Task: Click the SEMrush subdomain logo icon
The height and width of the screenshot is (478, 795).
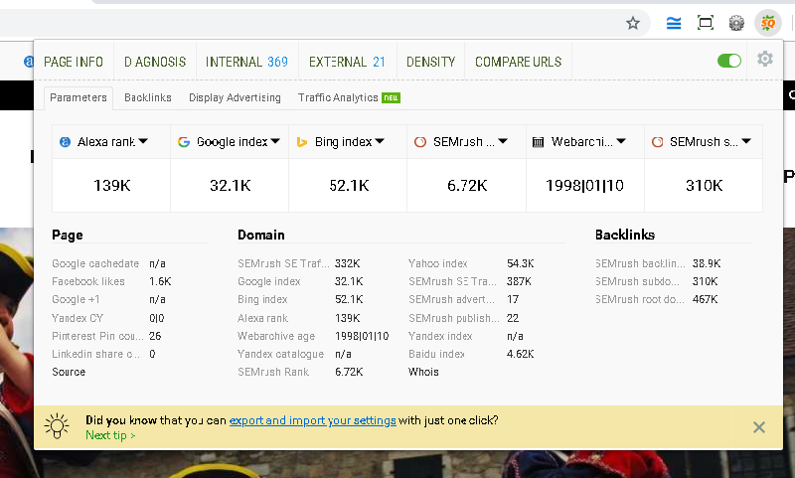Action: pos(657,142)
